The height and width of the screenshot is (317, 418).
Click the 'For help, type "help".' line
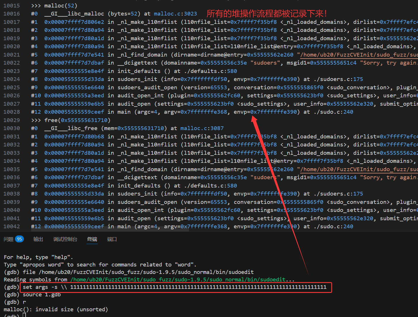pyautogui.click(x=39, y=257)
